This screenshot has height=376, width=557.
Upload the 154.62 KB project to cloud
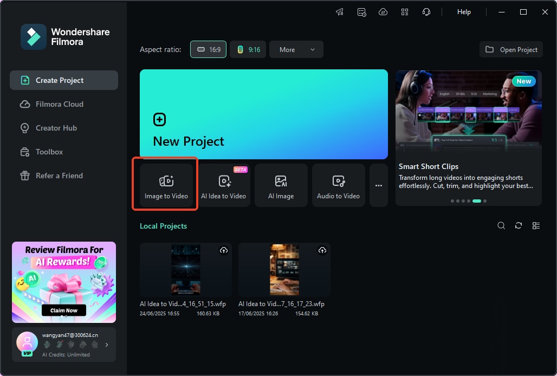click(x=322, y=250)
